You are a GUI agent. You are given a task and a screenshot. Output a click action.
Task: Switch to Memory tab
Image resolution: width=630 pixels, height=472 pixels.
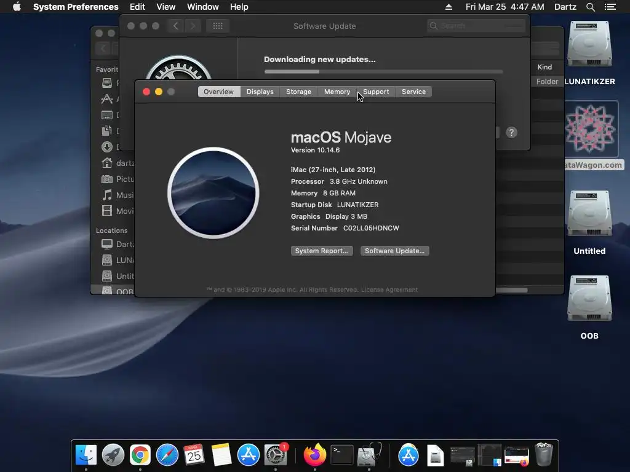click(x=337, y=92)
